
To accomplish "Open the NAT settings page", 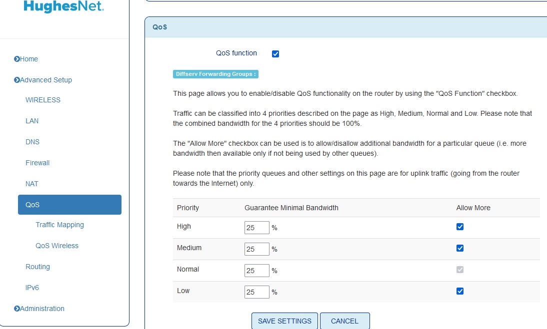I will [31, 184].
